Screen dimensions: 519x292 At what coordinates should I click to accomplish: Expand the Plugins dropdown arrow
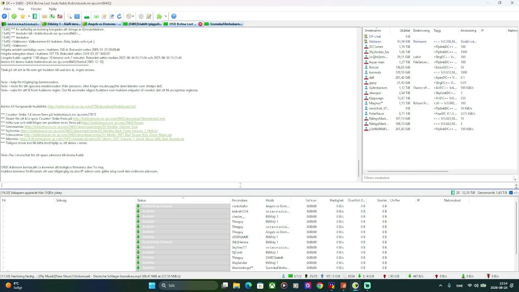pyautogui.click(x=165, y=16)
